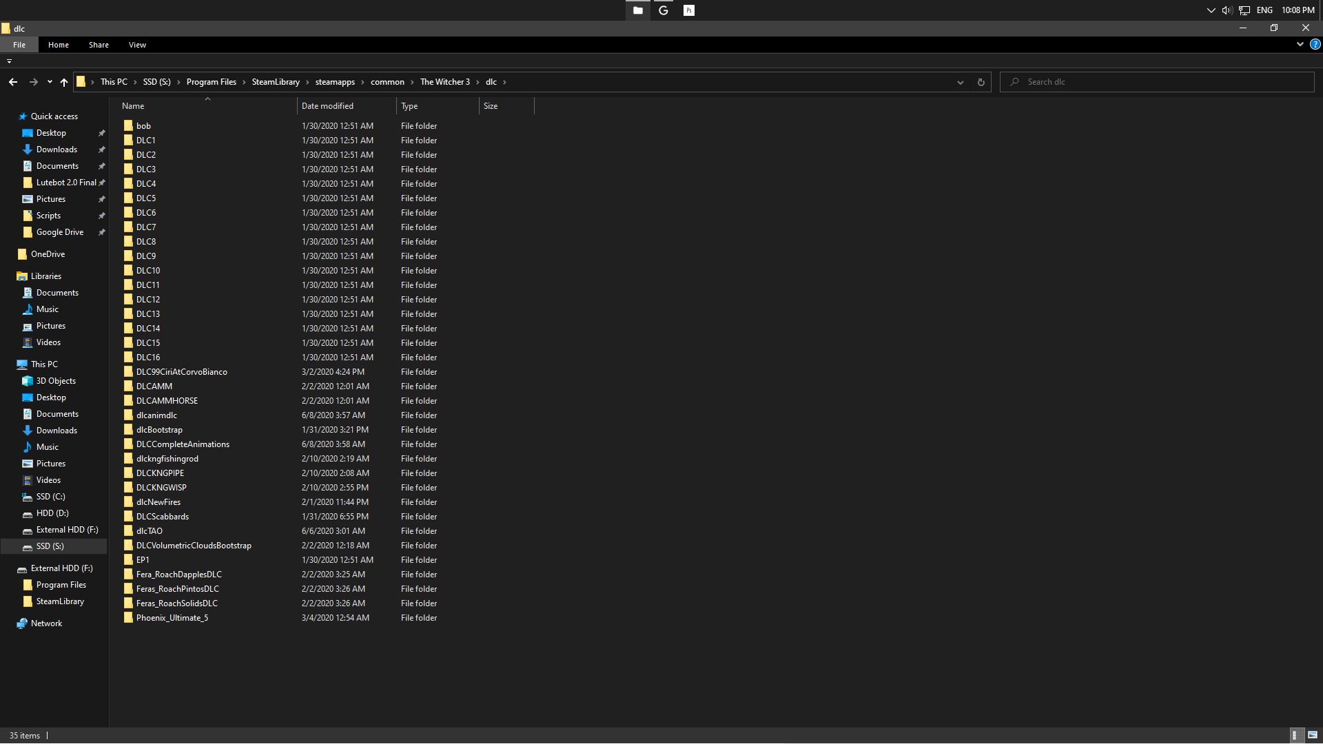Select the dlcNewFires folder
The image size is (1323, 744).
(x=158, y=502)
